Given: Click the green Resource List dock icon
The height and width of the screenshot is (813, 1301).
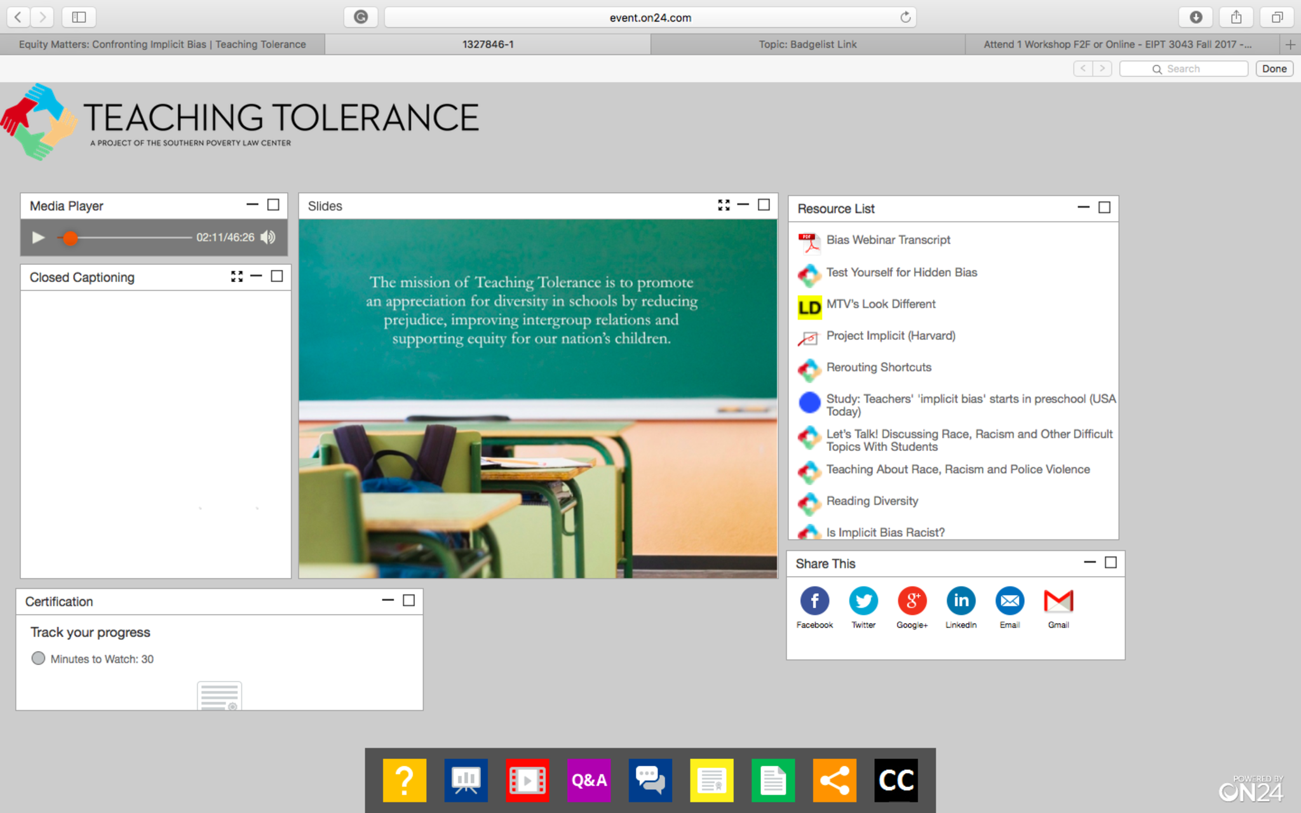Looking at the screenshot, I should [x=773, y=780].
